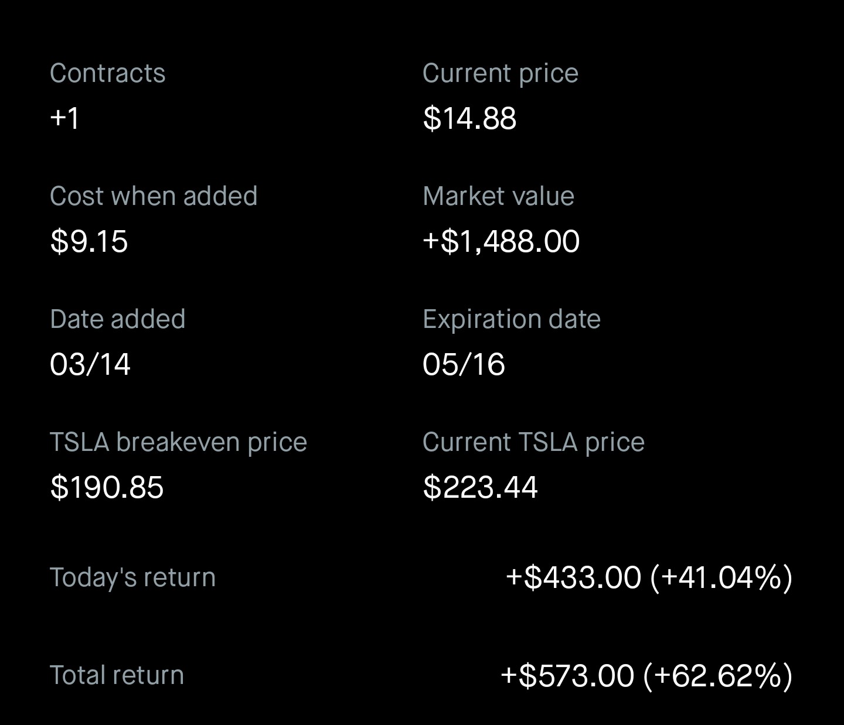The height and width of the screenshot is (725, 844).
Task: Tap the Current TSLA price label
Action: coord(533,442)
